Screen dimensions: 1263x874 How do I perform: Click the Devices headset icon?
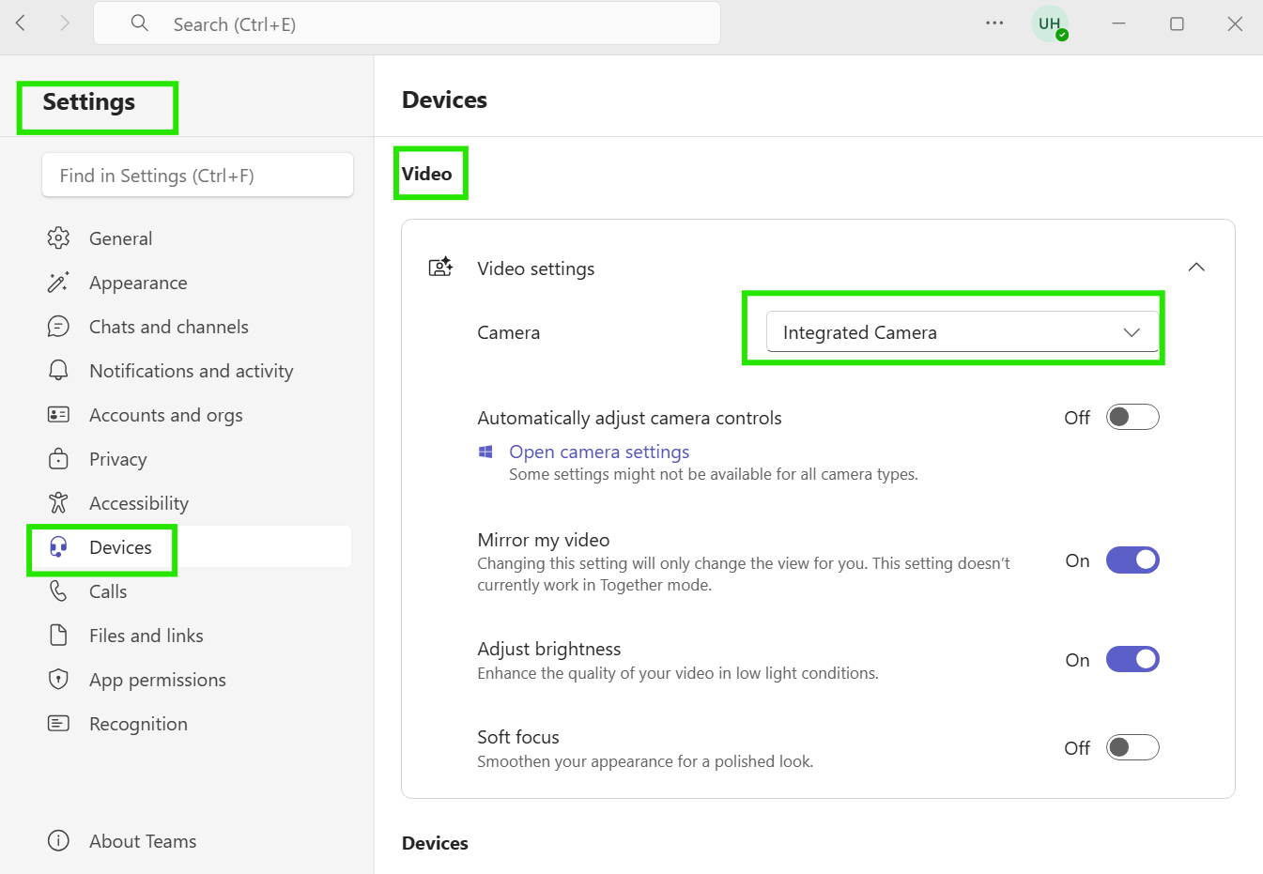coord(58,547)
